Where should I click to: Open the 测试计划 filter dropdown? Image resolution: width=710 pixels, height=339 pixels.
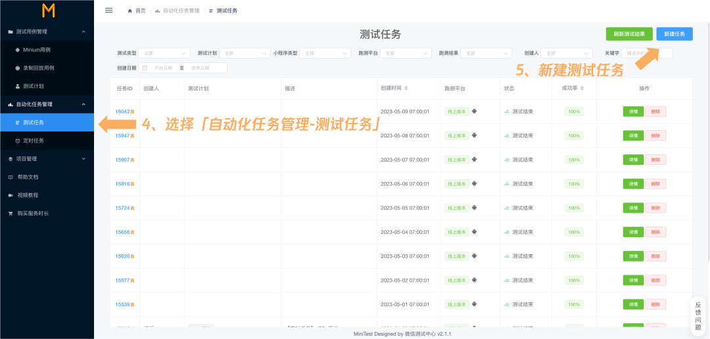click(245, 53)
